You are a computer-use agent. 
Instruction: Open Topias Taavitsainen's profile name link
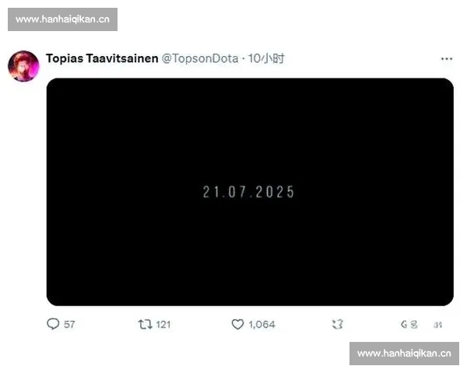102,58
